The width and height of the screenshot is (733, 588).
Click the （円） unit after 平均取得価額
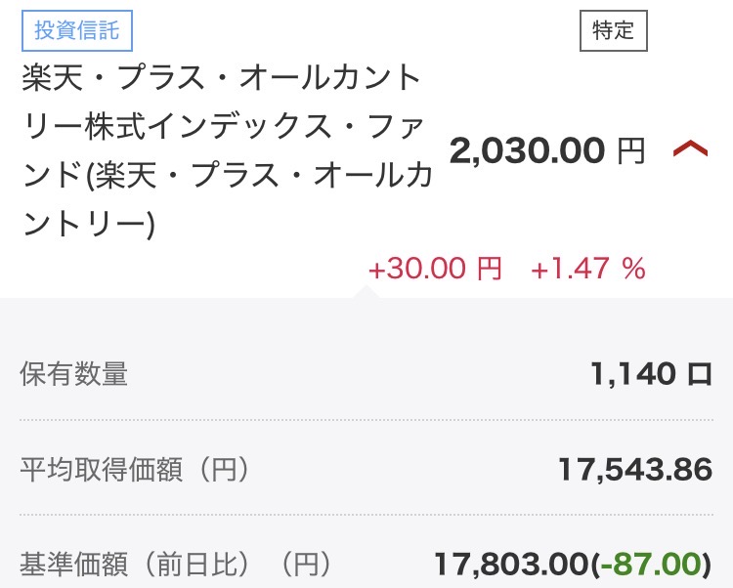(217, 470)
